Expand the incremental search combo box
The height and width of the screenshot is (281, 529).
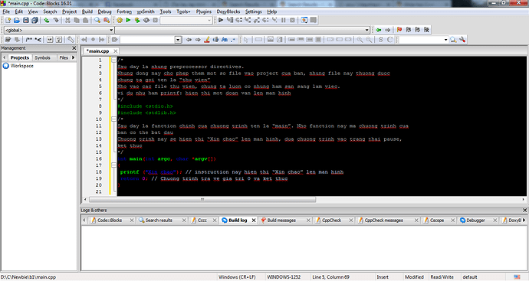(178, 40)
